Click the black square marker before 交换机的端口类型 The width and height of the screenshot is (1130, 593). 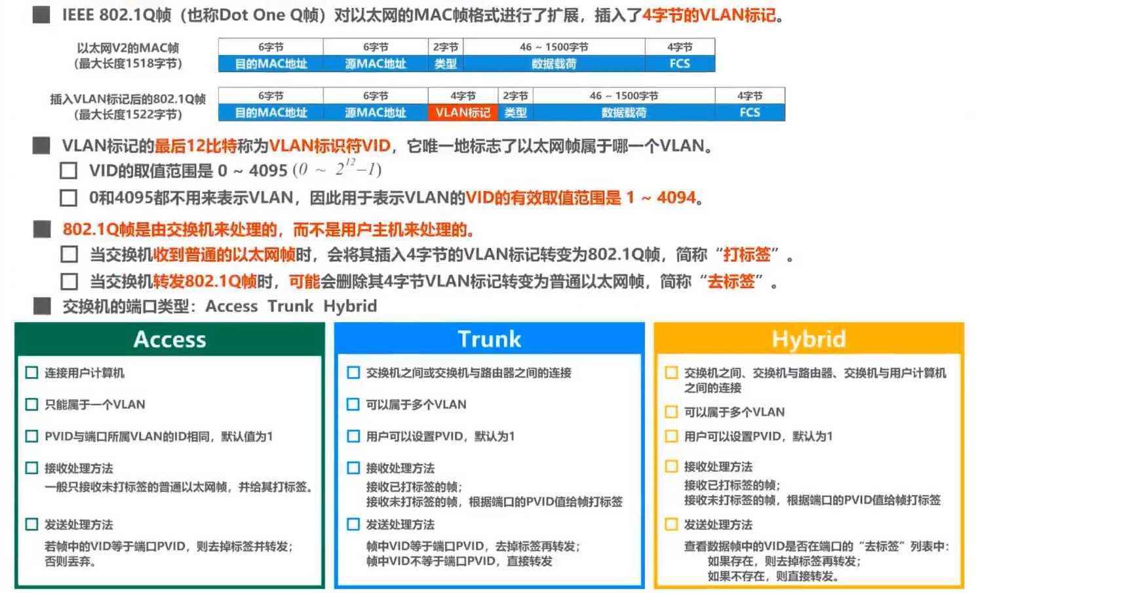pyautogui.click(x=41, y=304)
